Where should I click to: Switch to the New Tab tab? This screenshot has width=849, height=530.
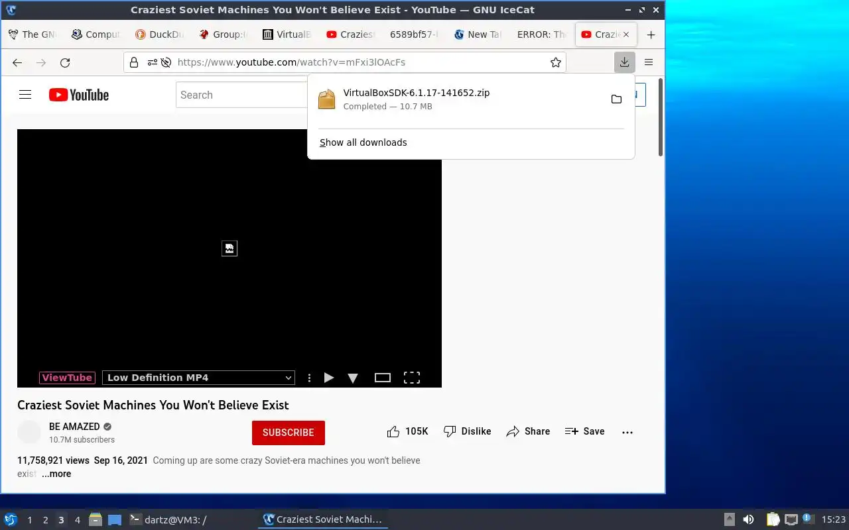point(478,34)
